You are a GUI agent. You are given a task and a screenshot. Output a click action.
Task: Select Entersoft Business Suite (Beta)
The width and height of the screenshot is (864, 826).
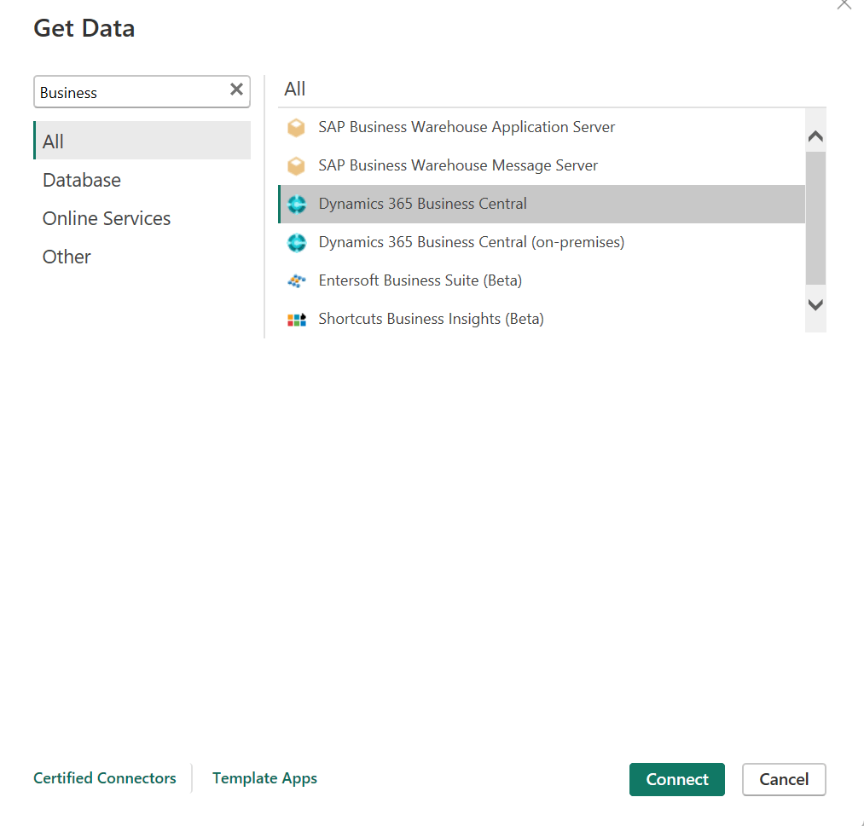[542, 280]
